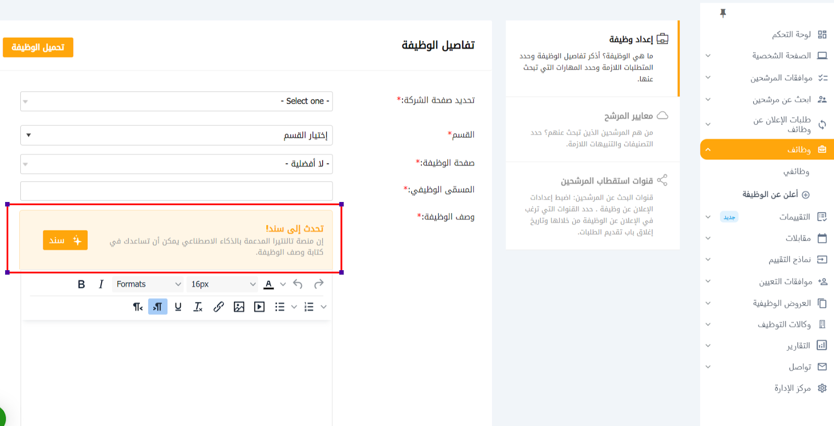834x426 pixels.
Task: Open the Formats dropdown
Action: tap(148, 284)
